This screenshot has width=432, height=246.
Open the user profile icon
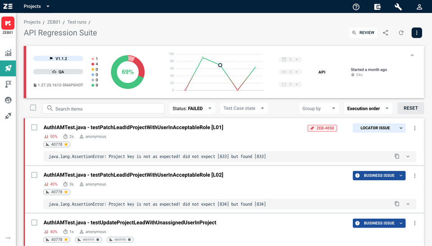pos(419,7)
